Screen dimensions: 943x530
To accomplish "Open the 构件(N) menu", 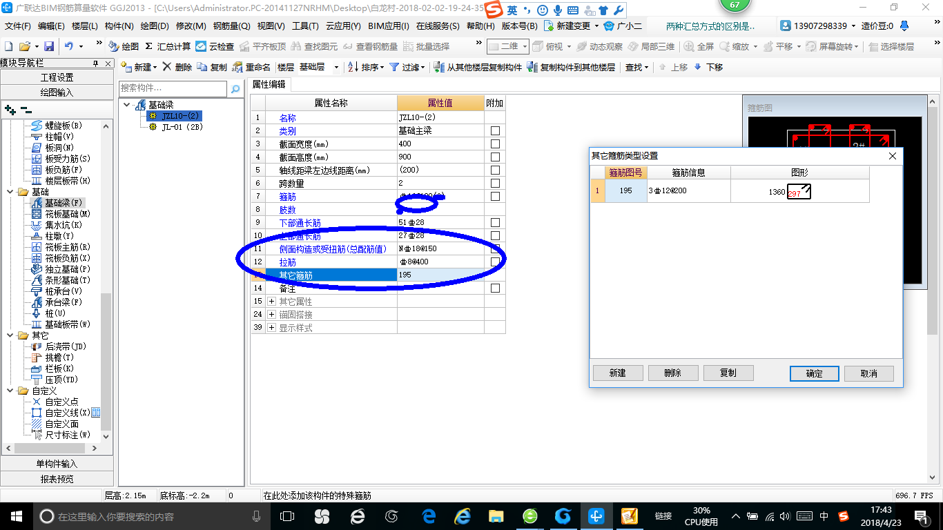I will click(x=119, y=26).
